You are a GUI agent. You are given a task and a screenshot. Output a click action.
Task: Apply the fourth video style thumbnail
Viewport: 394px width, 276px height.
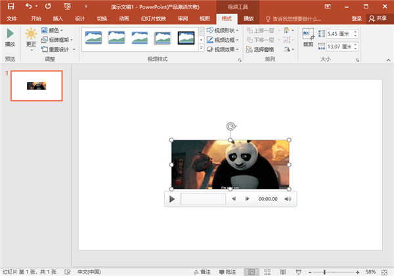(163, 38)
